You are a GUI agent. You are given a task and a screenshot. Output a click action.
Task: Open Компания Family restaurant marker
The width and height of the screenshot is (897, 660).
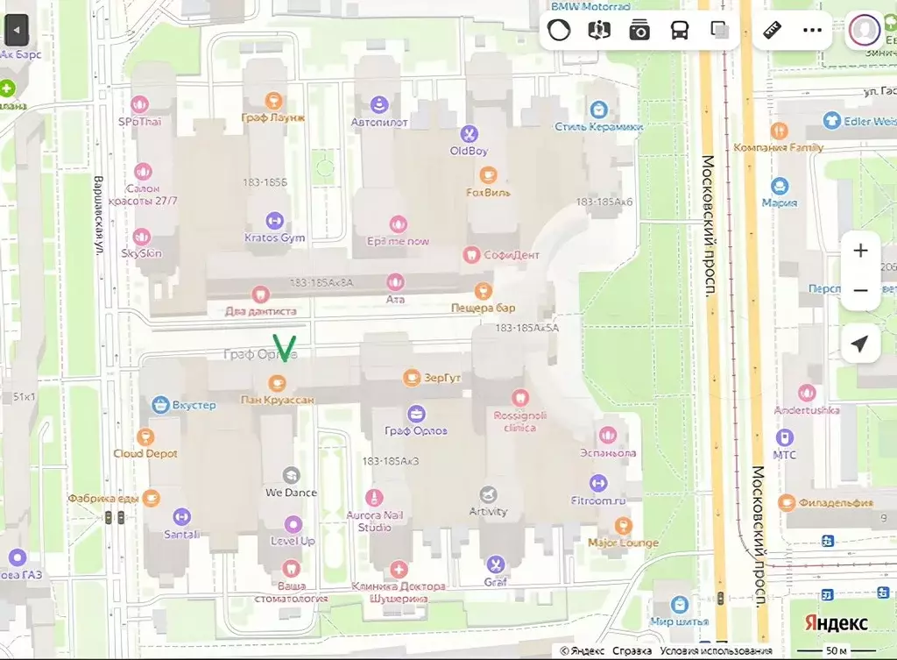click(x=779, y=131)
